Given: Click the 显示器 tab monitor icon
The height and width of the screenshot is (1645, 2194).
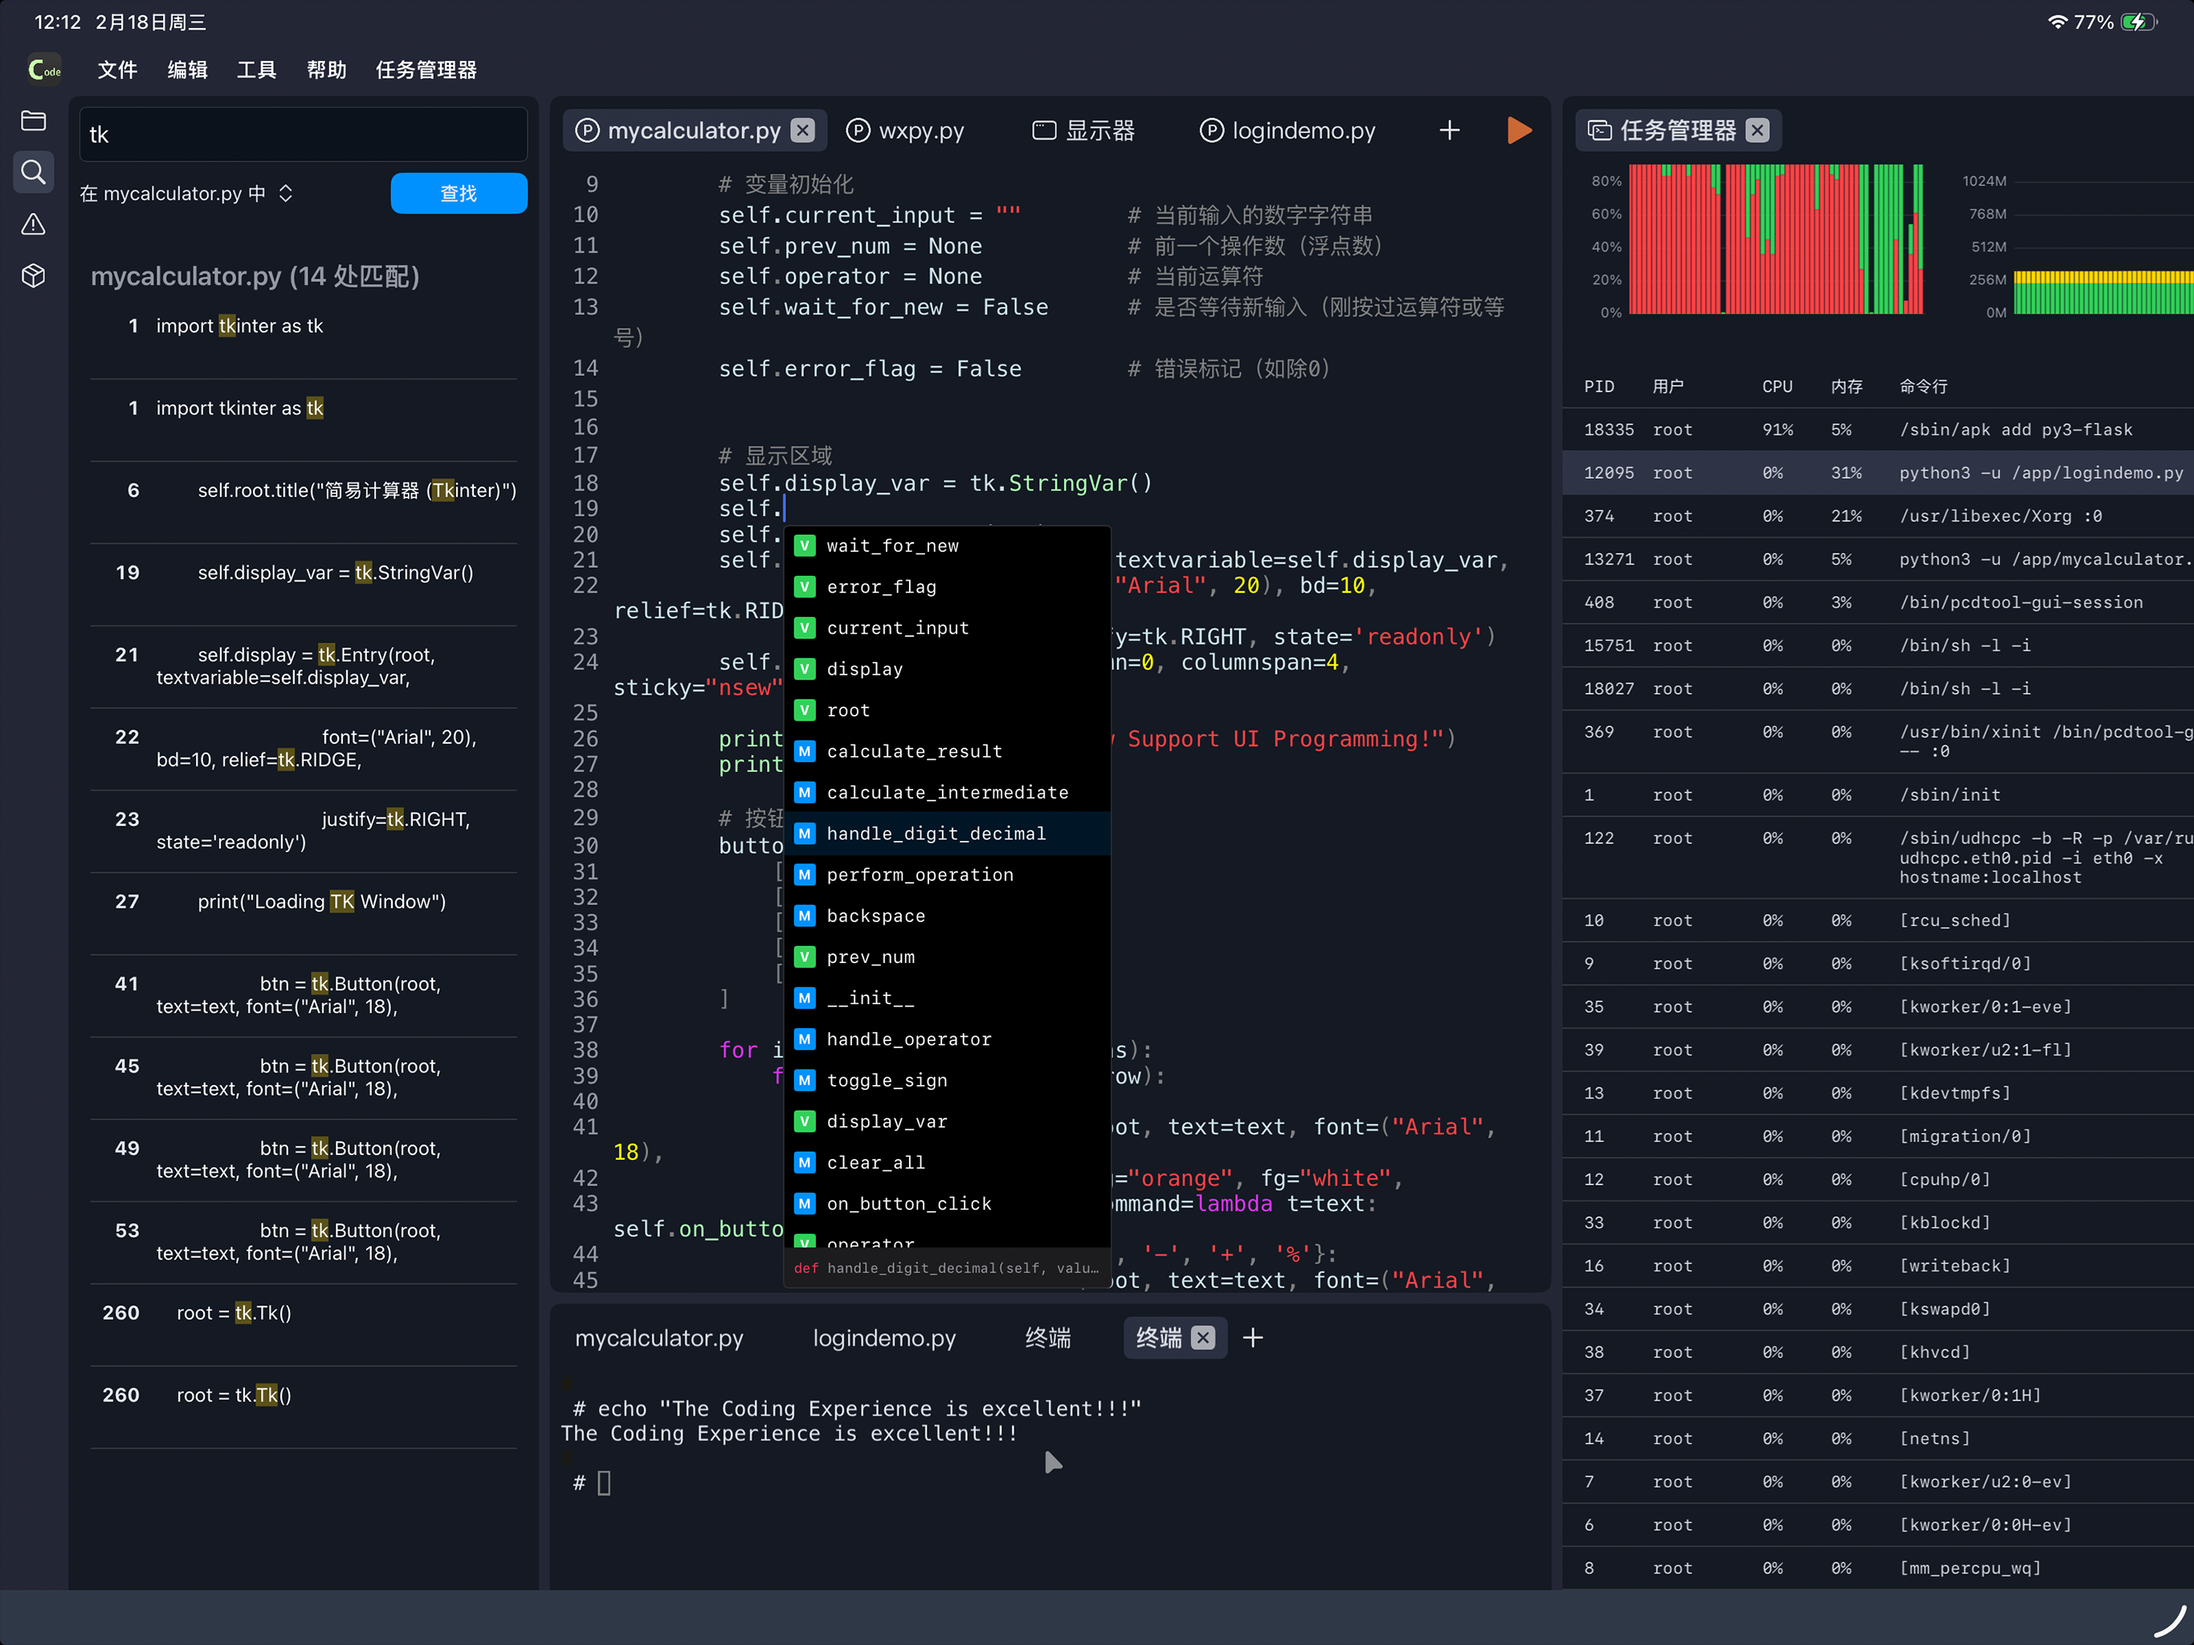Looking at the screenshot, I should 1043,130.
